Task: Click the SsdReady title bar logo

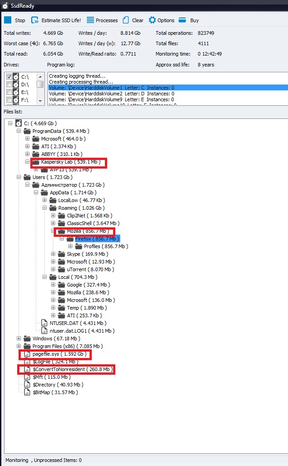Action: tap(5, 5)
